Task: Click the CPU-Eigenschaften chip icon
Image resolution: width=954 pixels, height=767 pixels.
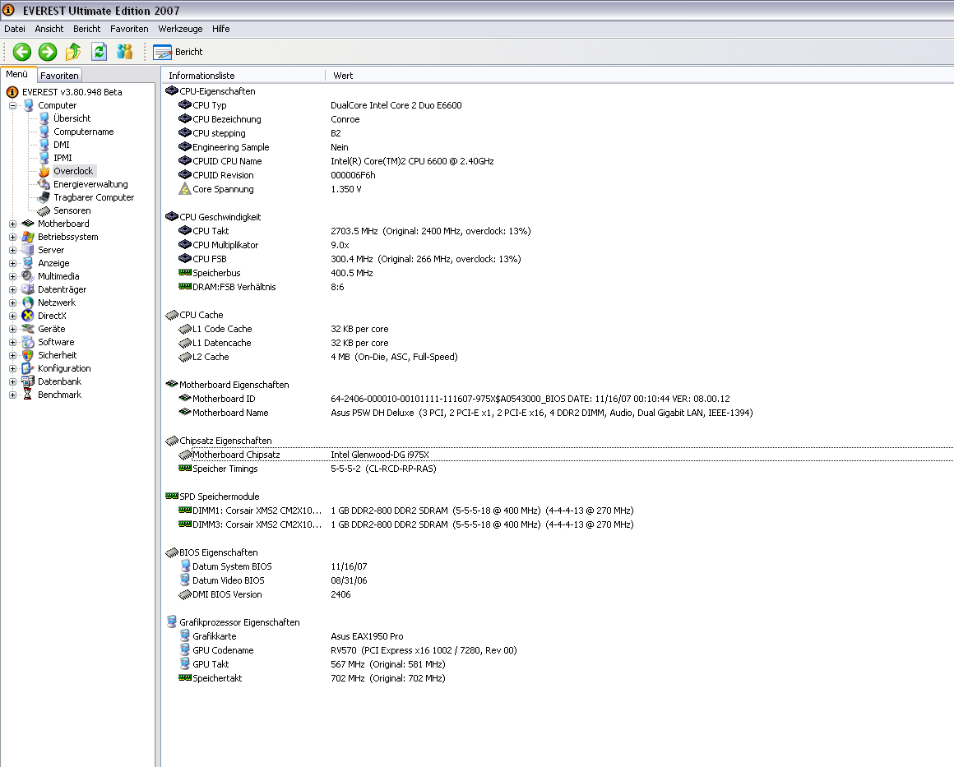Action: 172,91
